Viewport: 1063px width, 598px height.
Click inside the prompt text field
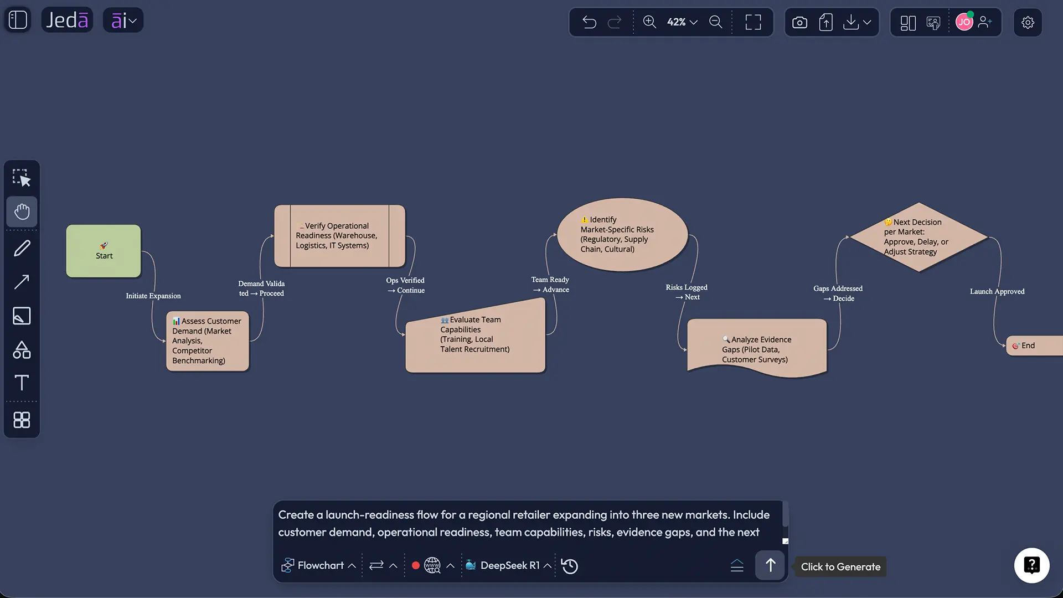526,523
